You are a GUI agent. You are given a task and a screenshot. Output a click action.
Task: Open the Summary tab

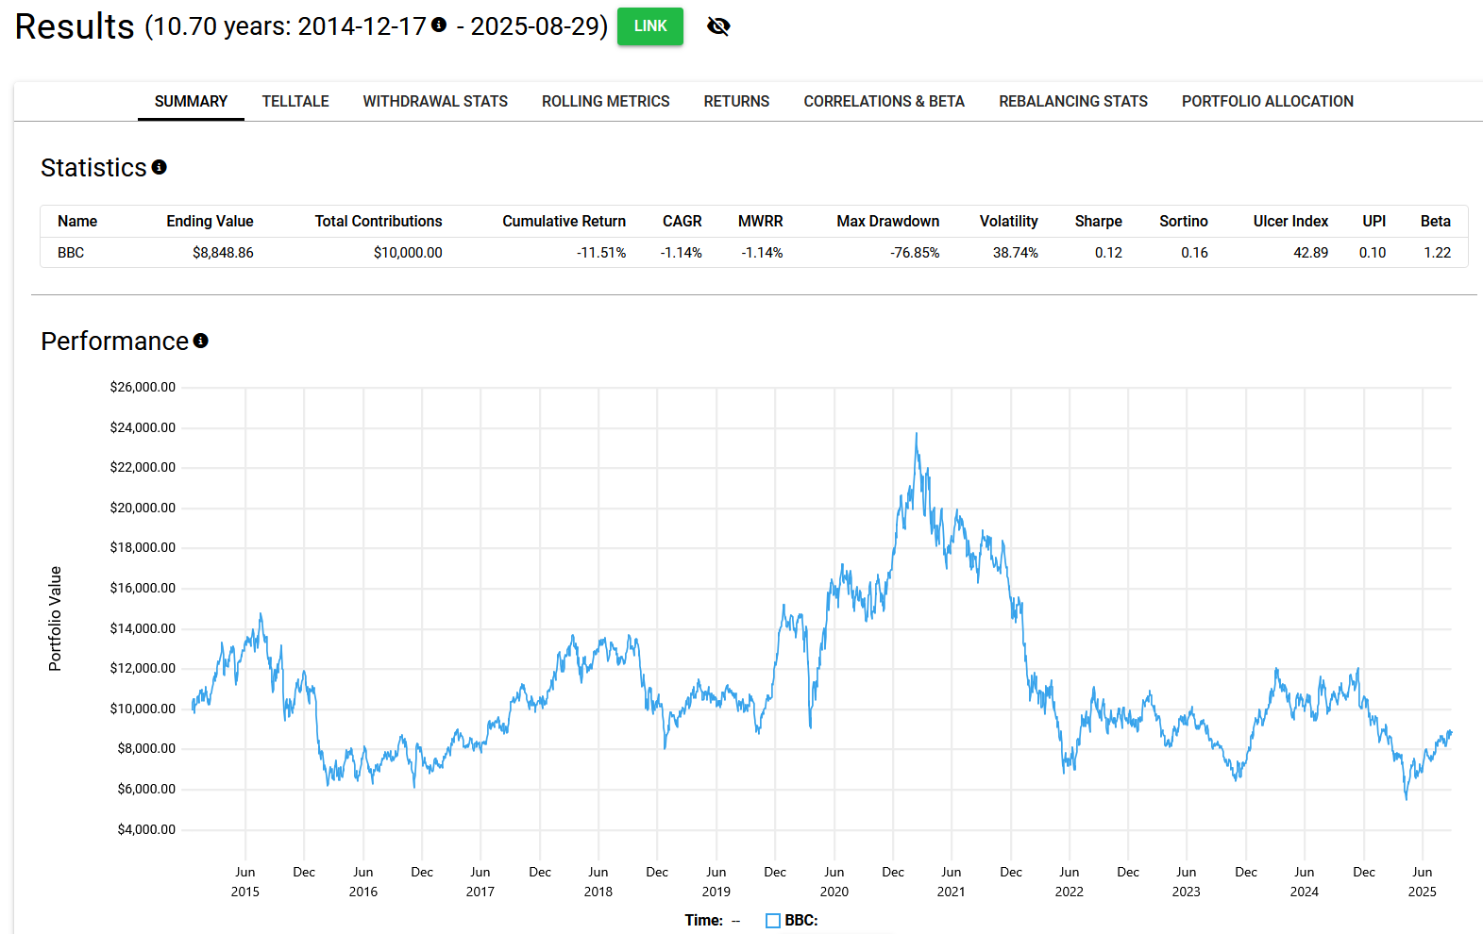click(191, 101)
